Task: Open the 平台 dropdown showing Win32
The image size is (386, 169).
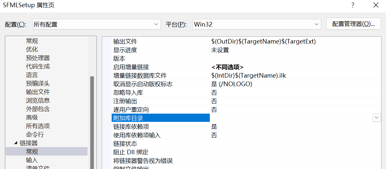Action: point(257,24)
